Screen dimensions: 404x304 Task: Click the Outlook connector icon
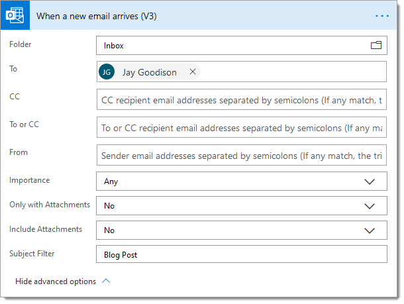[15, 15]
